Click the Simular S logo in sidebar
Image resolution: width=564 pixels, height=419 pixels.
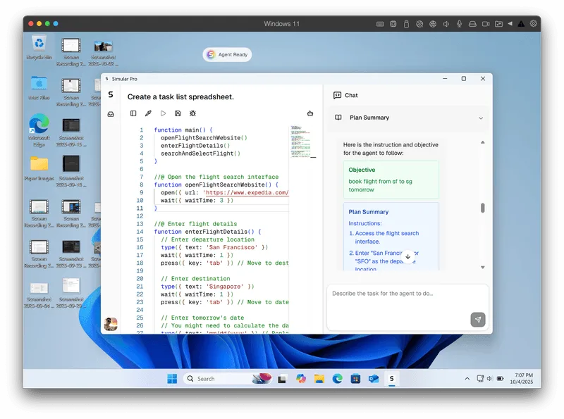(111, 94)
